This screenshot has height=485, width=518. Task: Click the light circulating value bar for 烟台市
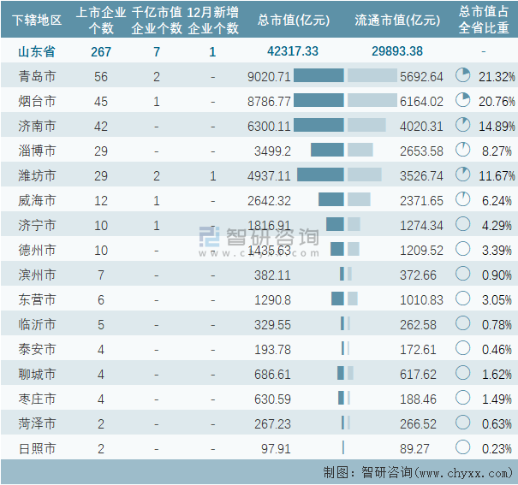tap(372, 101)
